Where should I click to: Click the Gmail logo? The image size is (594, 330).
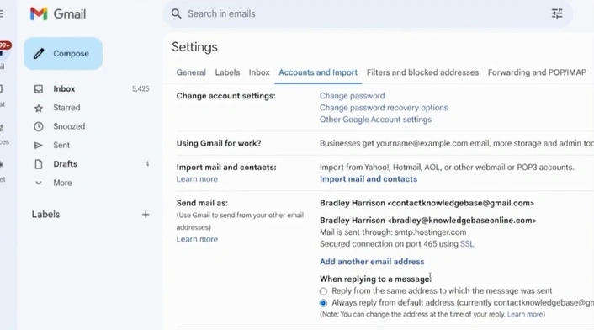[x=58, y=14]
